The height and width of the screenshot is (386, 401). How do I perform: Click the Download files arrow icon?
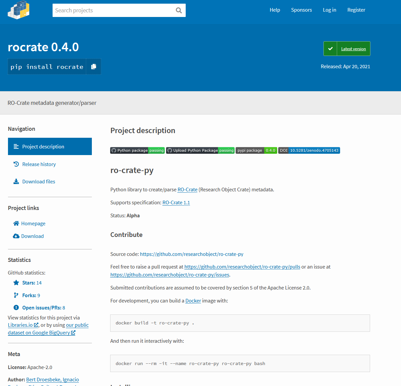pyautogui.click(x=16, y=181)
